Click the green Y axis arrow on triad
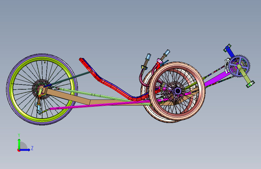This screenshot has width=261, height=169. point(19,144)
